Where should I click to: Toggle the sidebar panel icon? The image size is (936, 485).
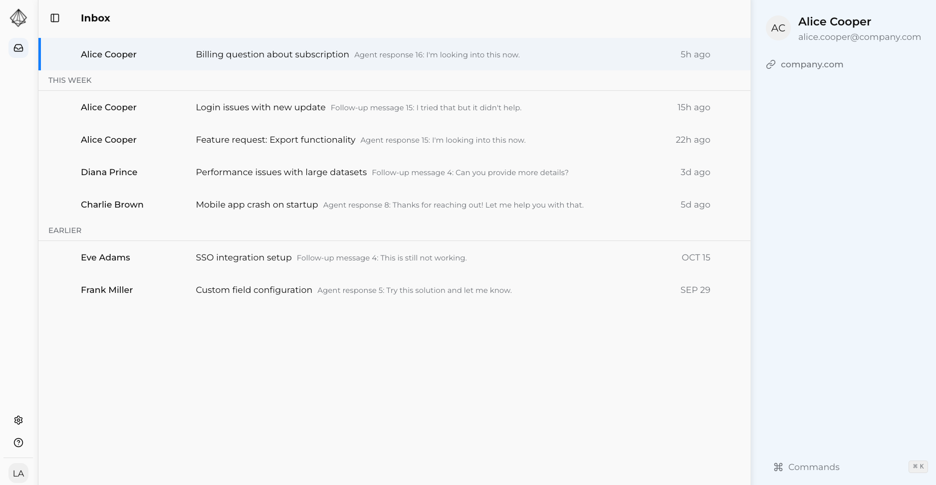(x=55, y=18)
